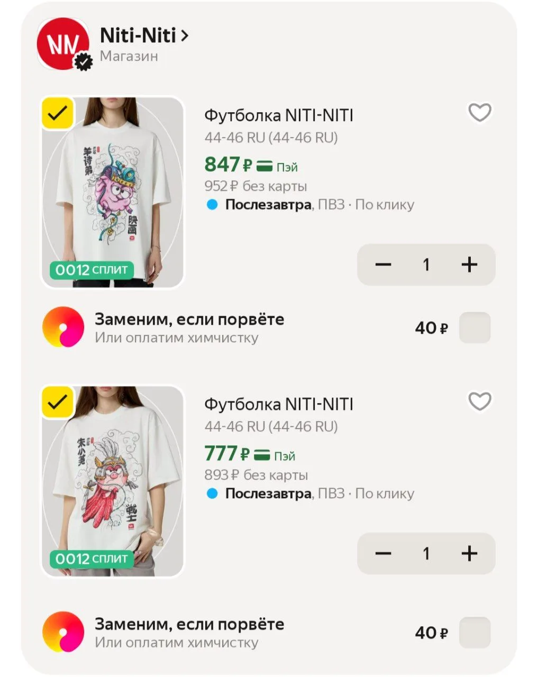This screenshot has height=677, width=538.
Task: Decrease quantity of the 847 ₽ T-shirt
Action: 383,264
